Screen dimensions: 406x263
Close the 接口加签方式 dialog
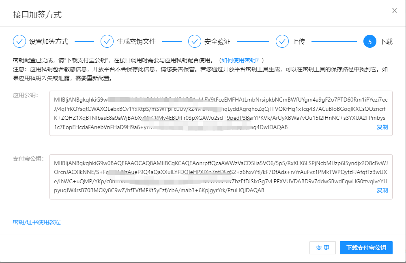[x=394, y=11]
